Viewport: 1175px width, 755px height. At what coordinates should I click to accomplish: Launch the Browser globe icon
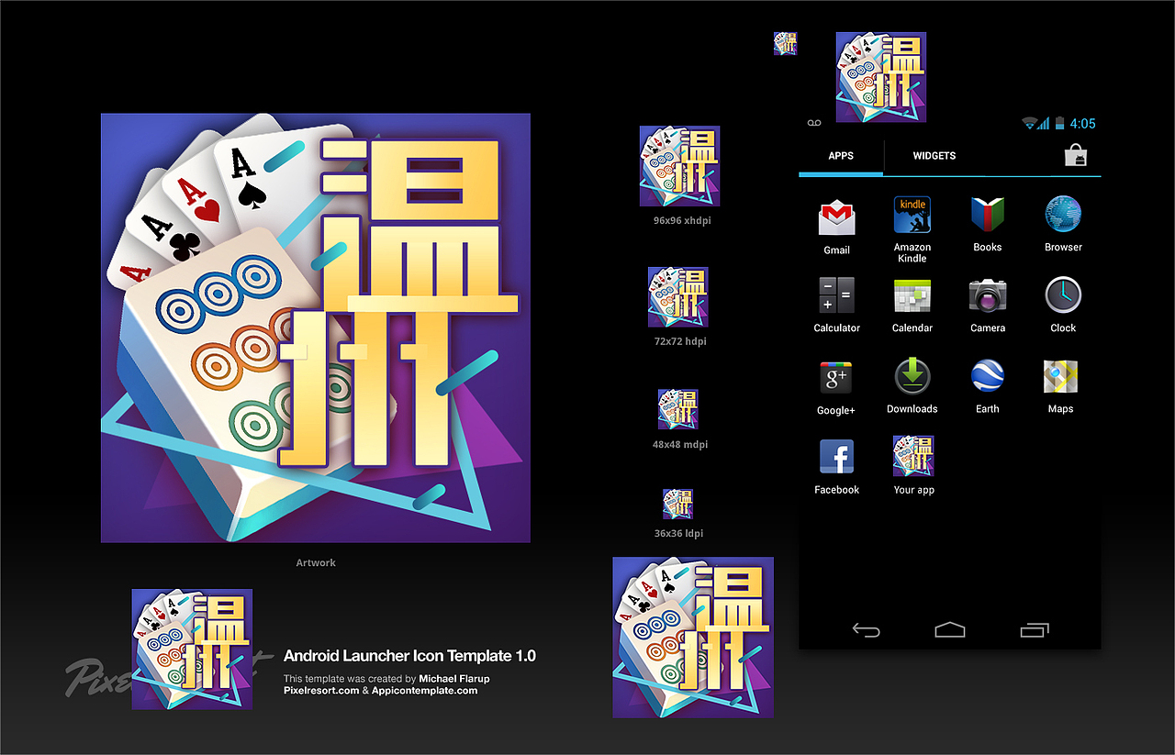(1063, 215)
